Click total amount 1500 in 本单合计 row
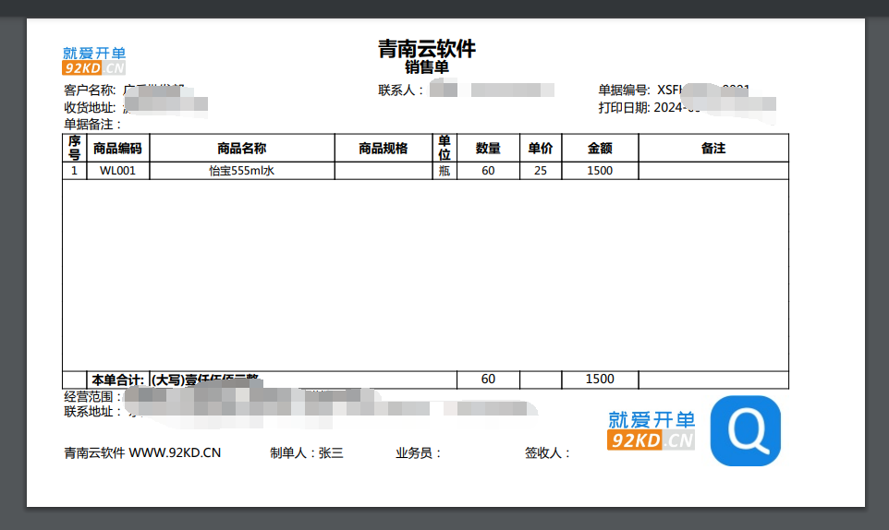 [600, 379]
